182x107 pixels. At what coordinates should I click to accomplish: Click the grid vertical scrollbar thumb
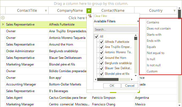(179, 14)
